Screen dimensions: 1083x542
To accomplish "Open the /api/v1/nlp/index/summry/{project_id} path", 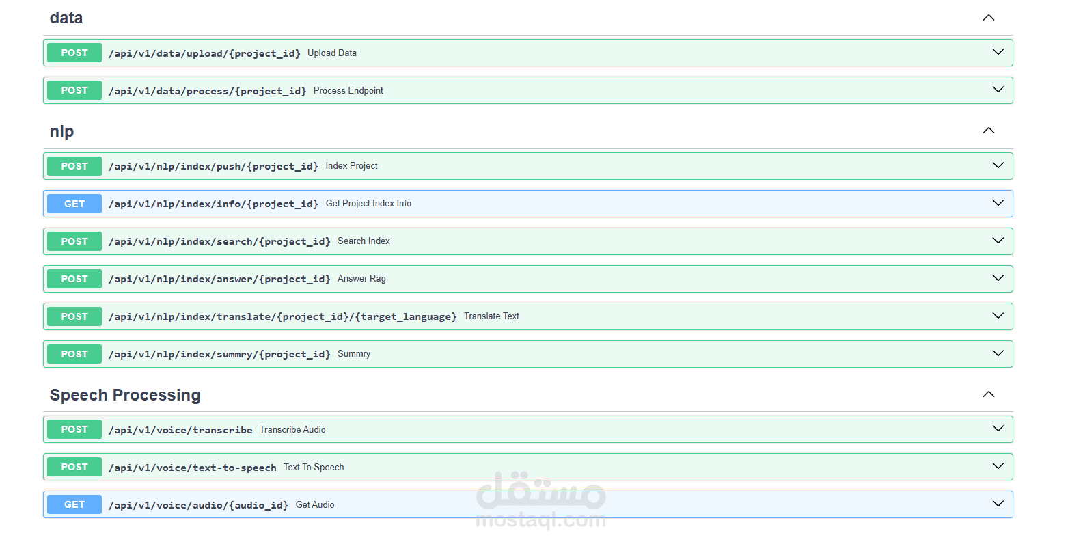I will 219,354.
